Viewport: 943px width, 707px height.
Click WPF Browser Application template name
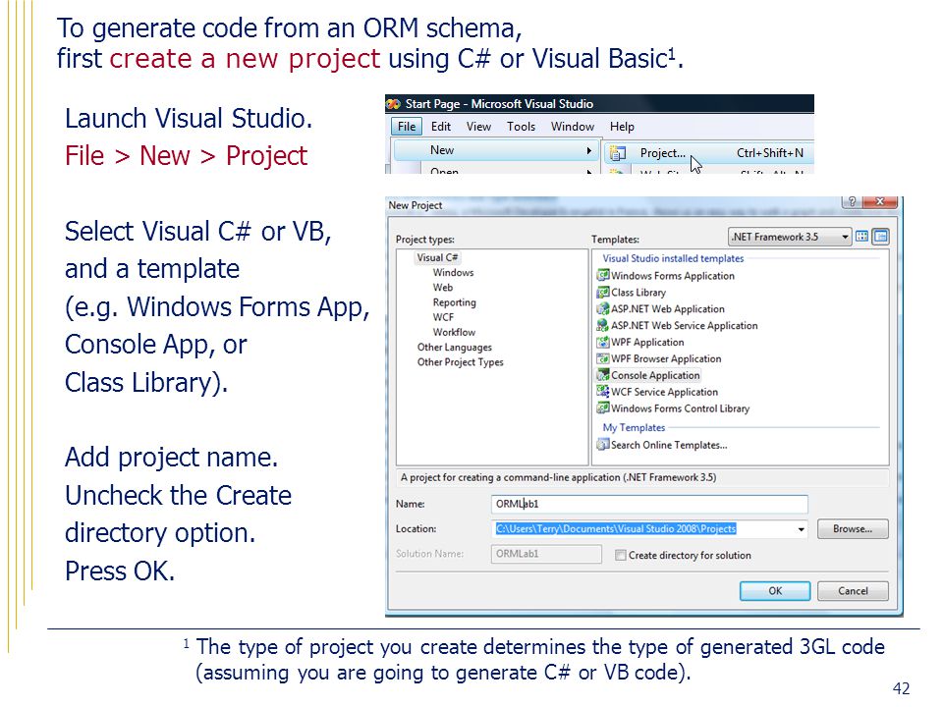(666, 359)
